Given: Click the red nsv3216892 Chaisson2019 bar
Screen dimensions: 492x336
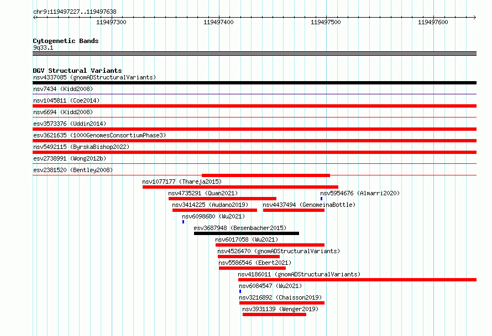Looking at the screenshot, I should point(282,303).
